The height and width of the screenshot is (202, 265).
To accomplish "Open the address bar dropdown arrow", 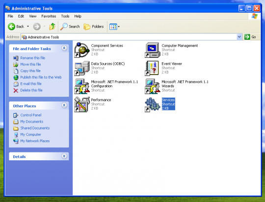I will pyautogui.click(x=239, y=37).
